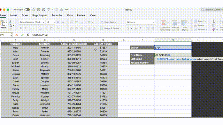The height and width of the screenshot is (125, 223).
Task: Click the Bottom Align icon
Action: 82,22
